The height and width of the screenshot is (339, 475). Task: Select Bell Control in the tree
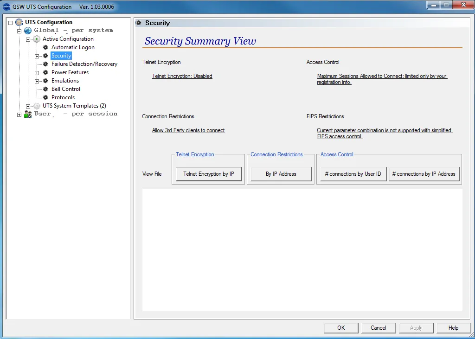66,89
